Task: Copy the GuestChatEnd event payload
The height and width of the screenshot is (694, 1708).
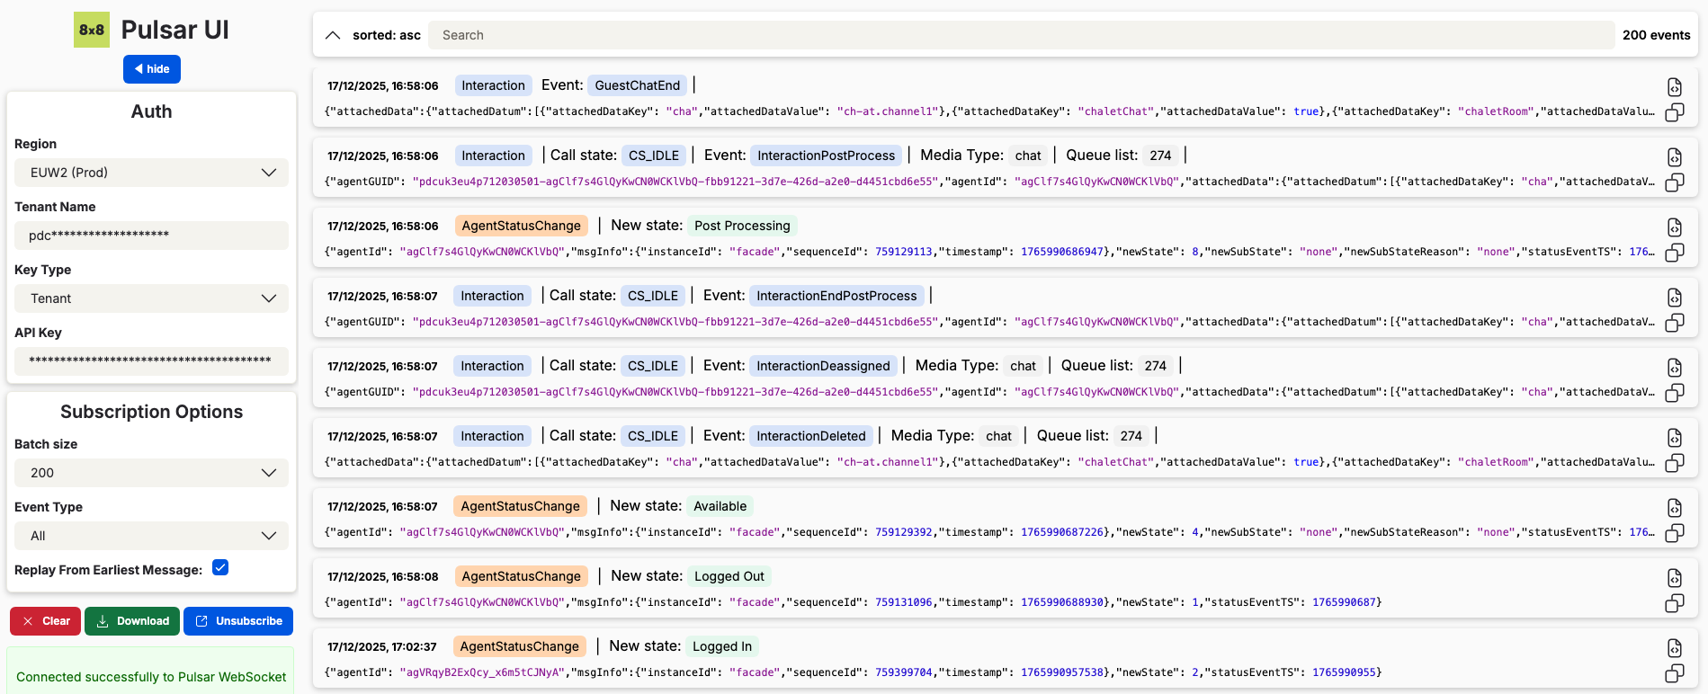Action: (1674, 112)
